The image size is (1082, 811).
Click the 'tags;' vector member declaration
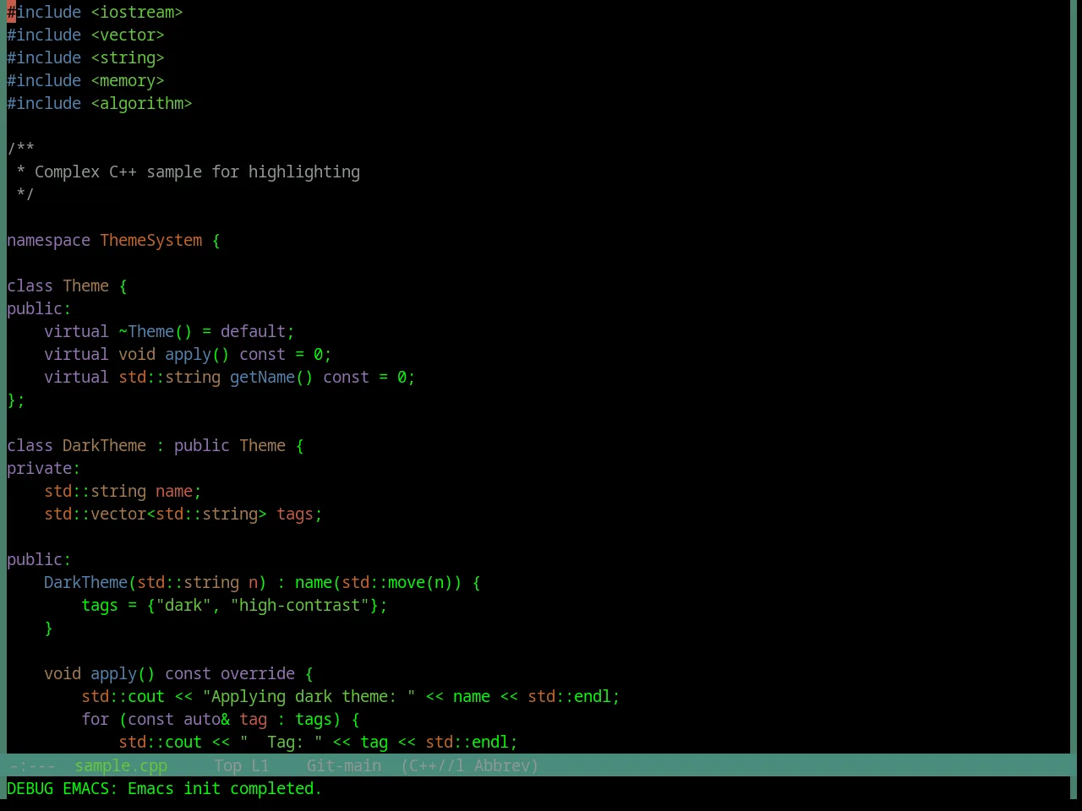pyautogui.click(x=299, y=514)
